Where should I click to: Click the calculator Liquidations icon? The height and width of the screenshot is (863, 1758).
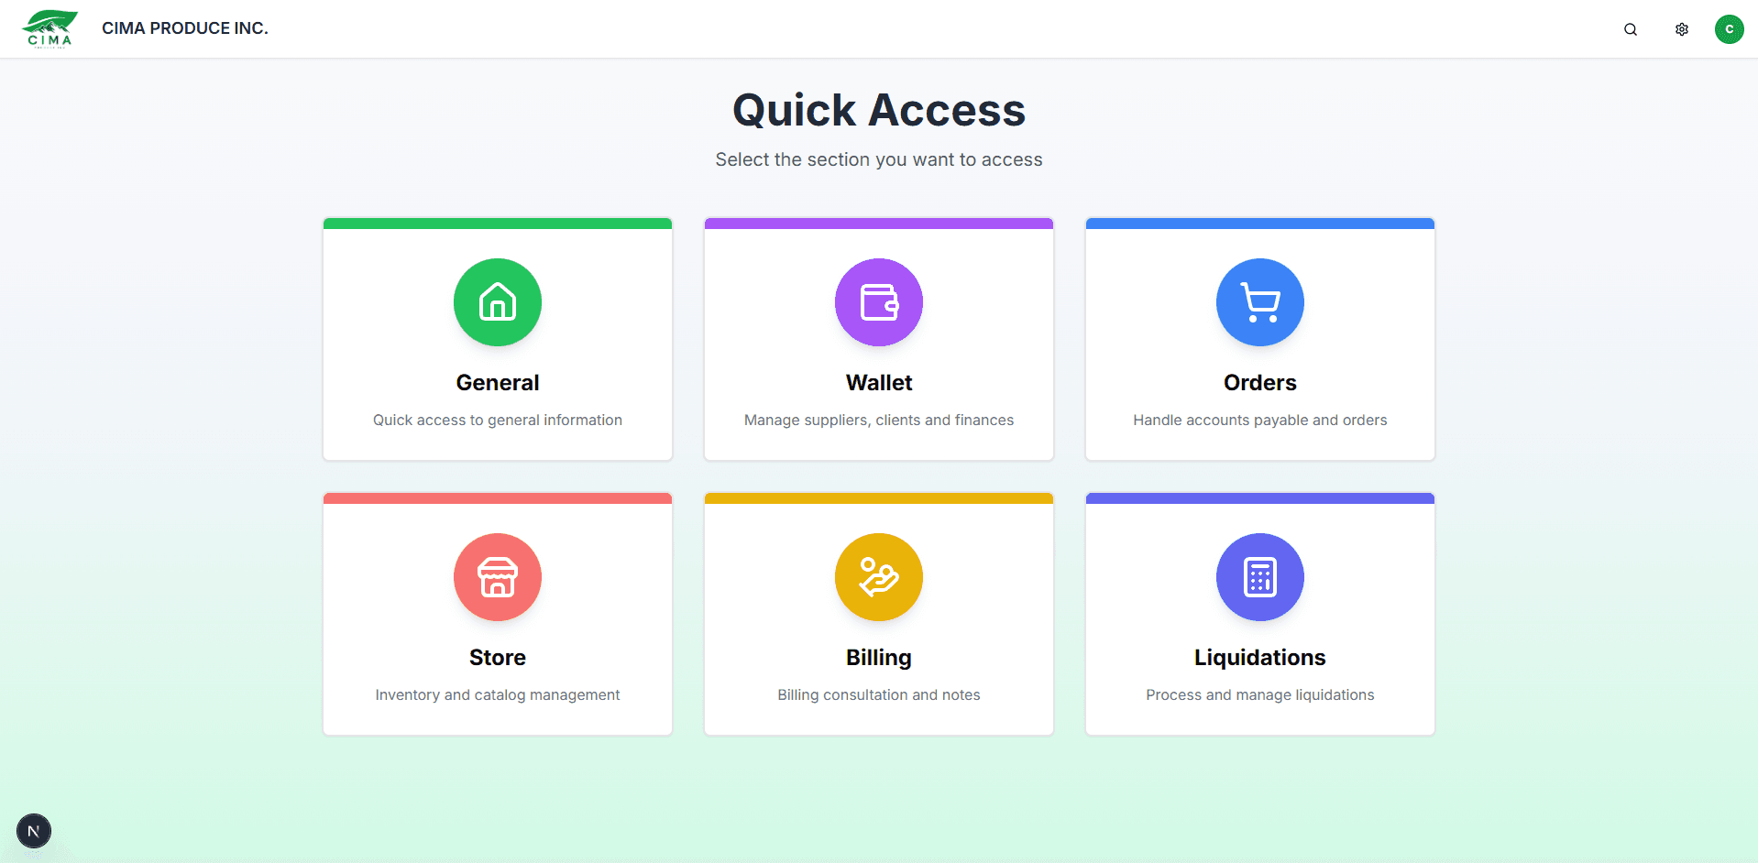click(1259, 577)
